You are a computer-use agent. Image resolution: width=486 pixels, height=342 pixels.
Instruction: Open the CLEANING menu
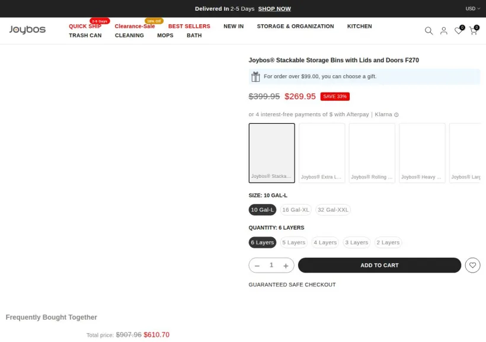(x=129, y=36)
